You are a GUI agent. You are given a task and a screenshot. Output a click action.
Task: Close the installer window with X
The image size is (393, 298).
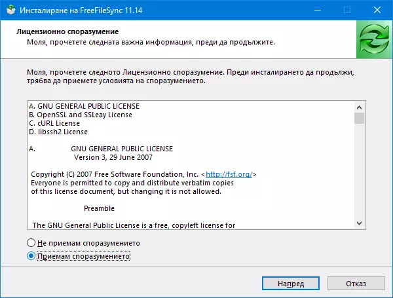[377, 10]
